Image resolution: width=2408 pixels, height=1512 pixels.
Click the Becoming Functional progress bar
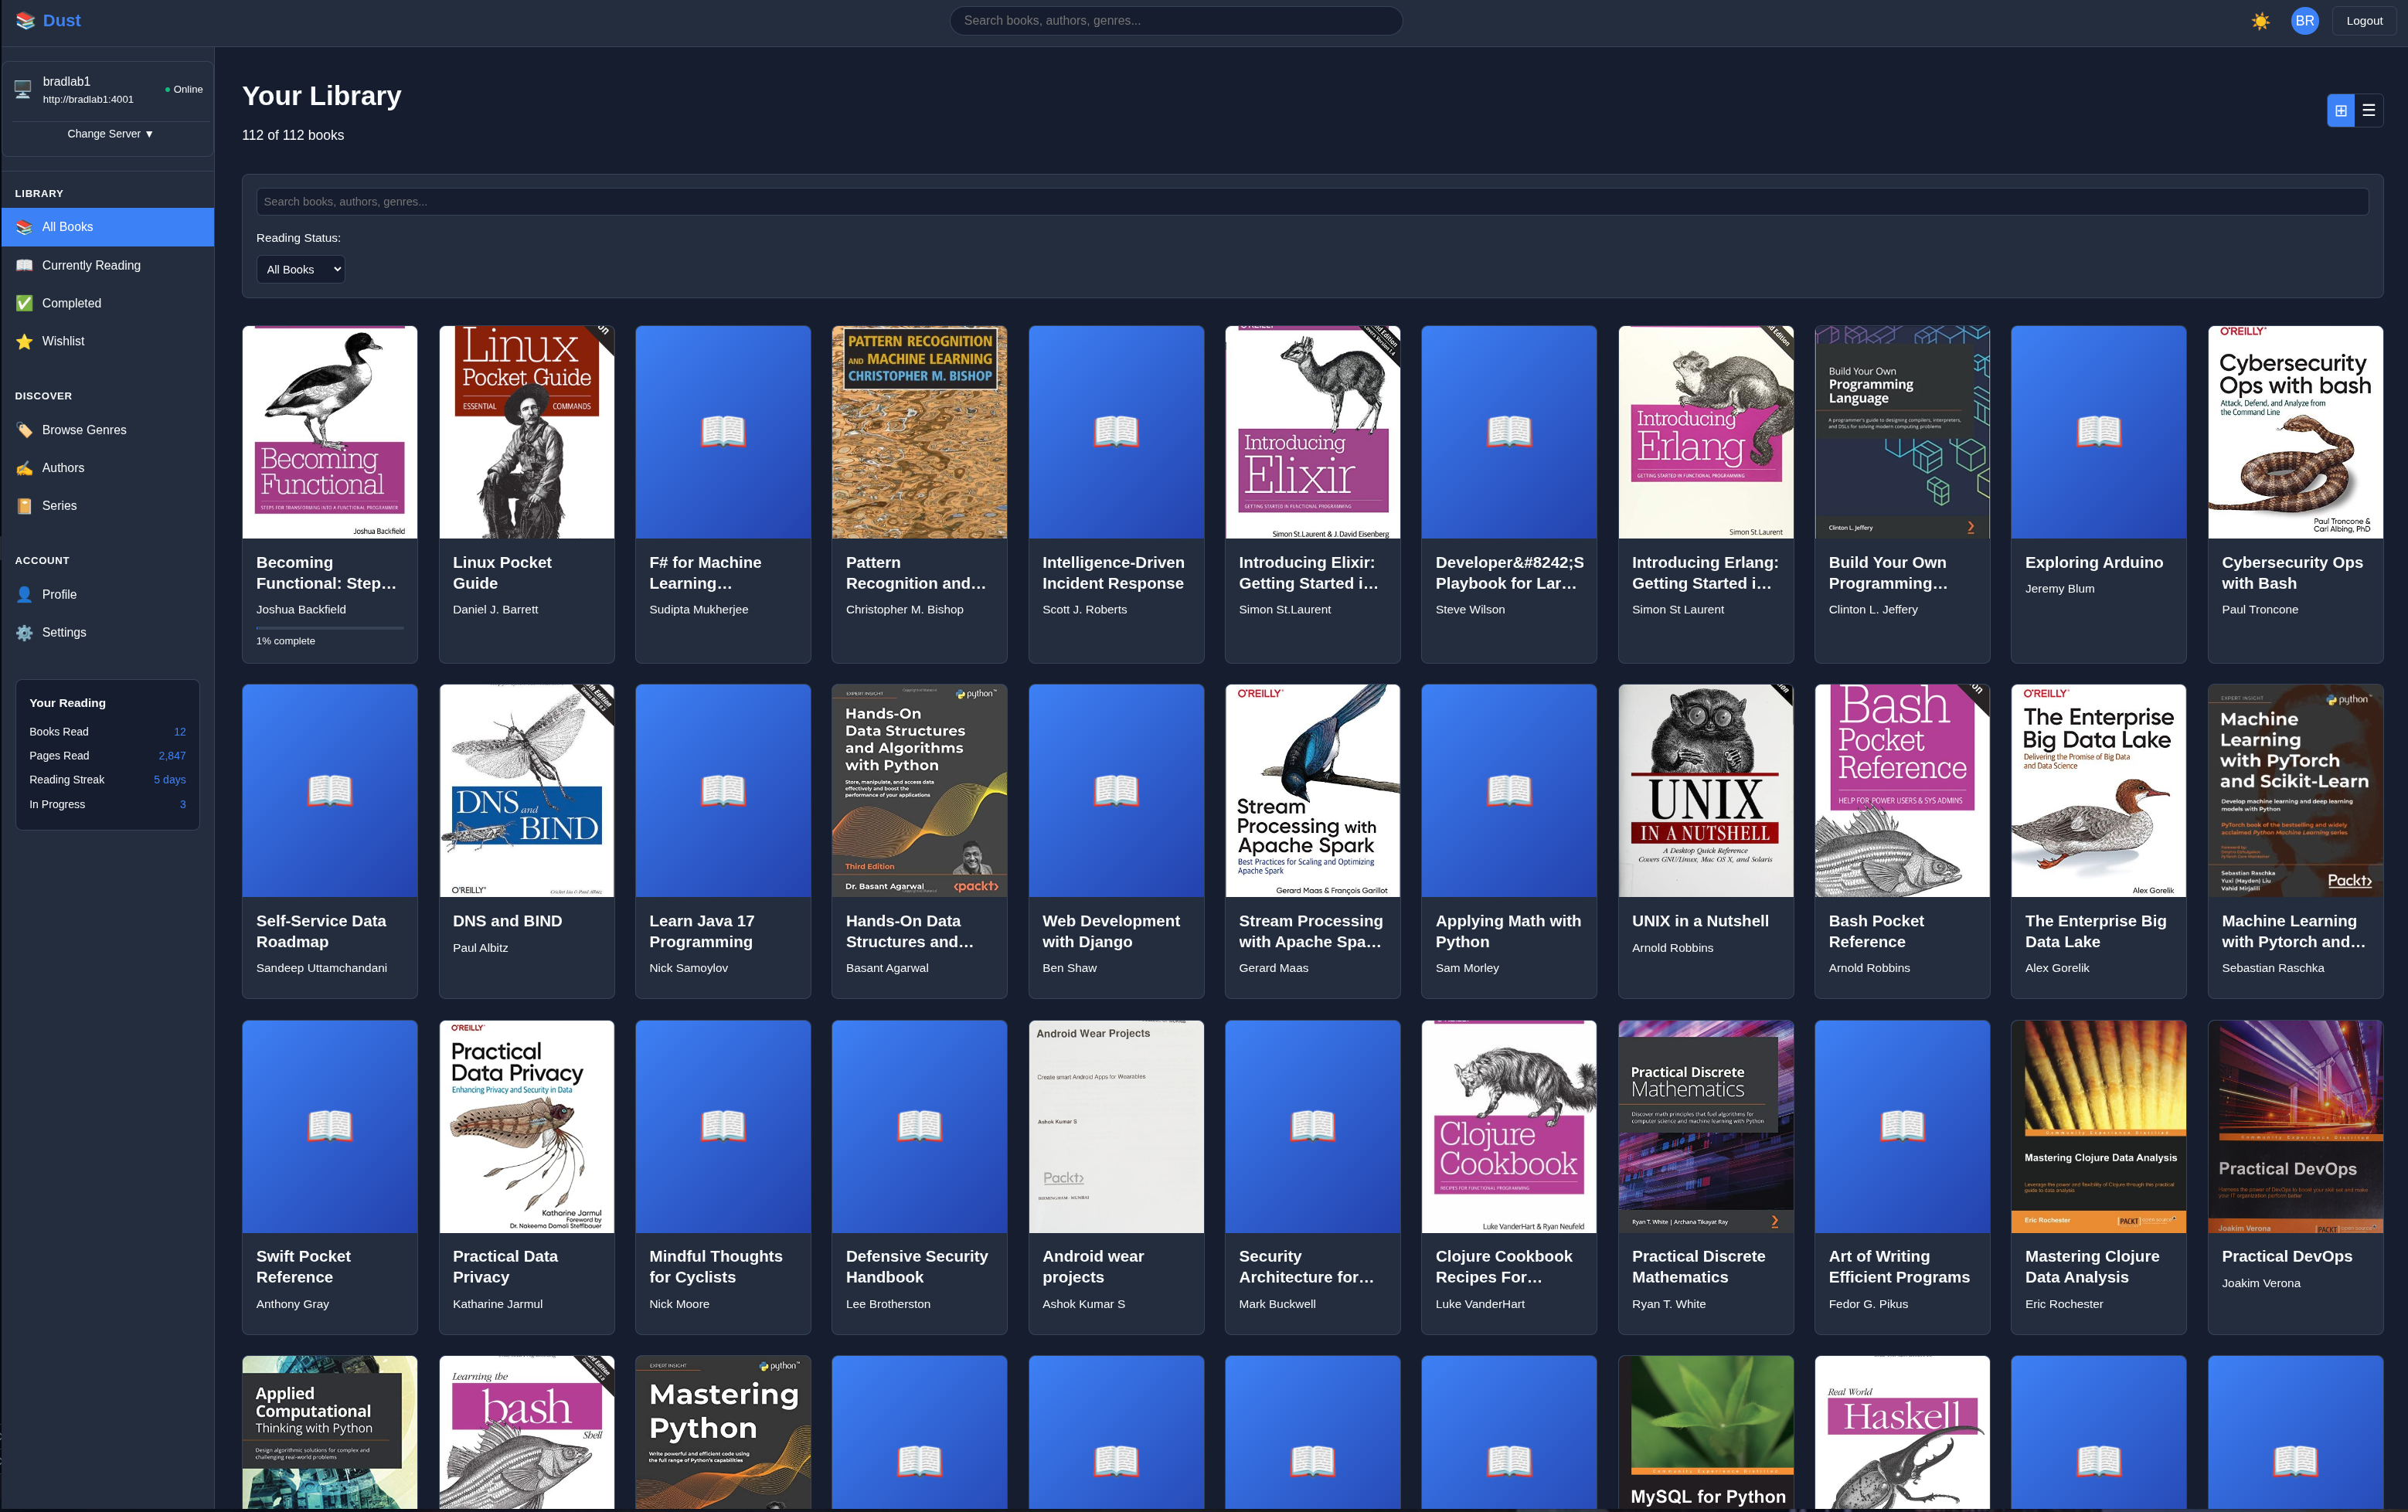pyautogui.click(x=329, y=628)
